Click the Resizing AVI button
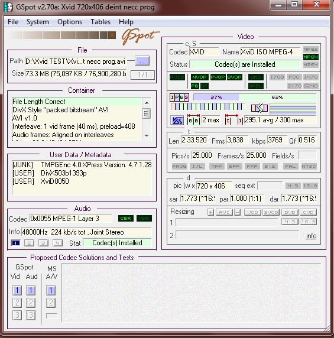The image size is (334, 338). coord(224,212)
